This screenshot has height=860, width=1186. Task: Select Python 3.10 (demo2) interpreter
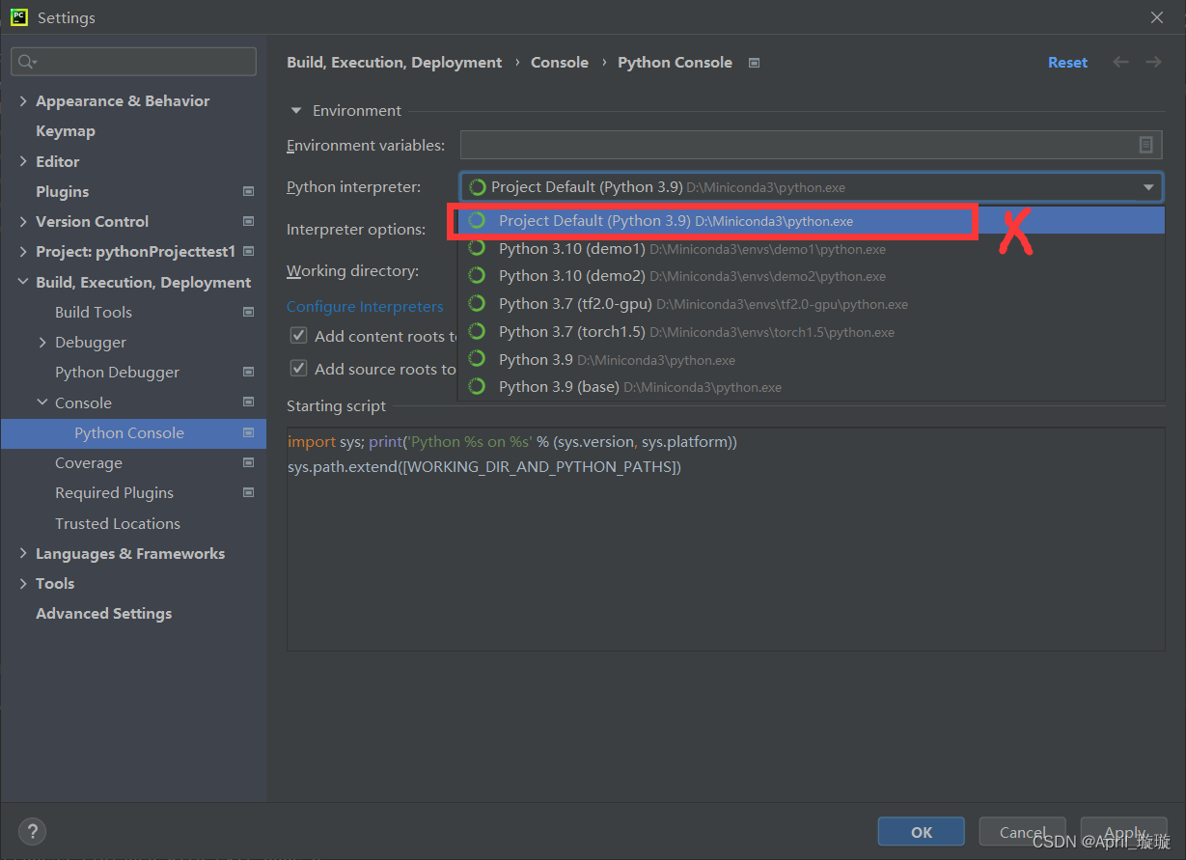811,276
